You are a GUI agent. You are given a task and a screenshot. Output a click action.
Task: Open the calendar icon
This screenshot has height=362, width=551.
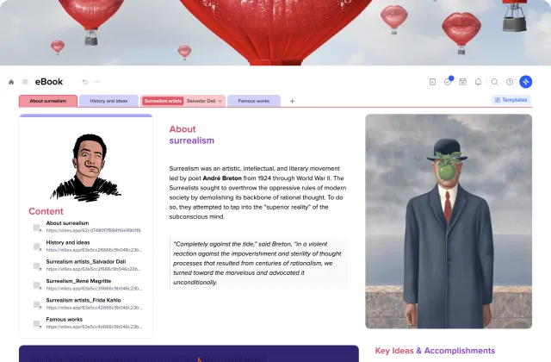coord(463,82)
